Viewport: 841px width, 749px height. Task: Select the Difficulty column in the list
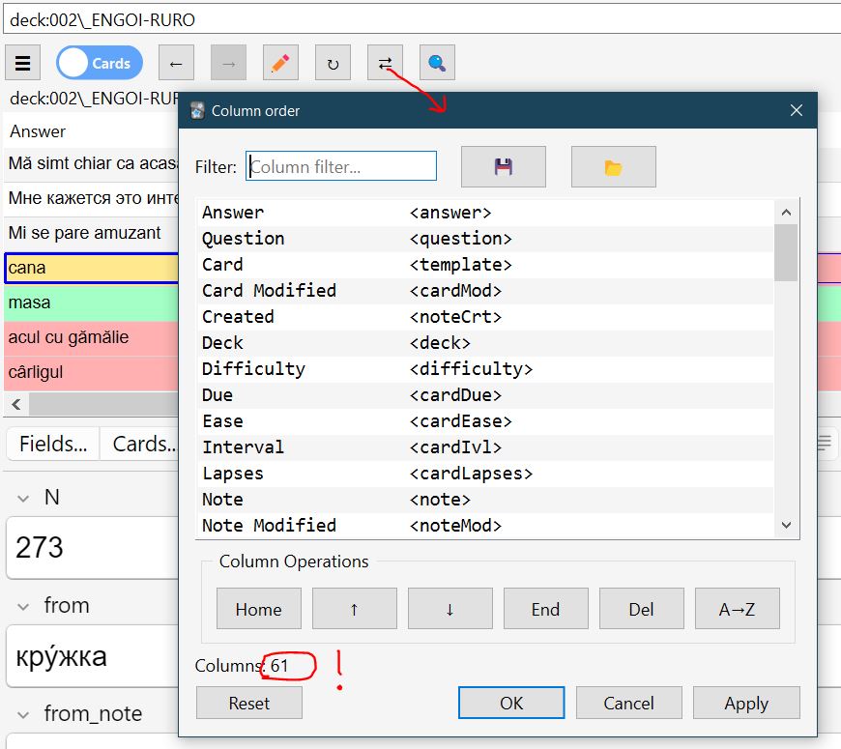(x=253, y=369)
